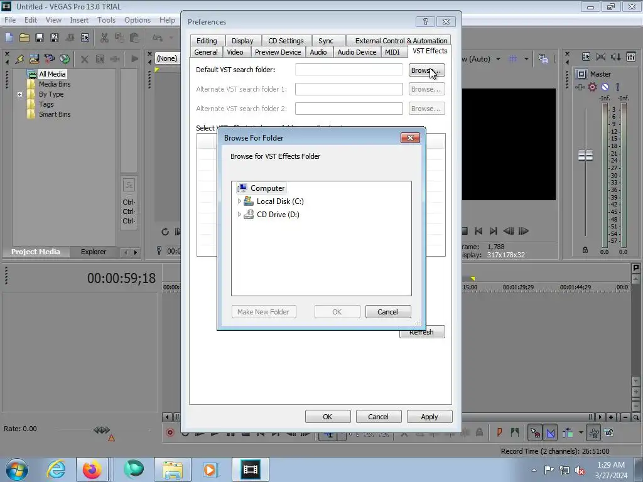Screen dimensions: 643x482
Task: Click the Insert Region green flags icon
Action: tap(515, 432)
